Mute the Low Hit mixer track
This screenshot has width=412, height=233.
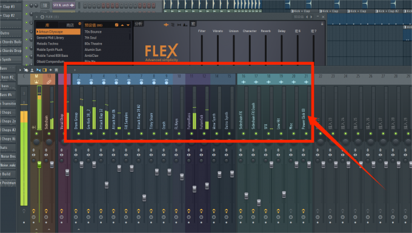tap(281, 134)
